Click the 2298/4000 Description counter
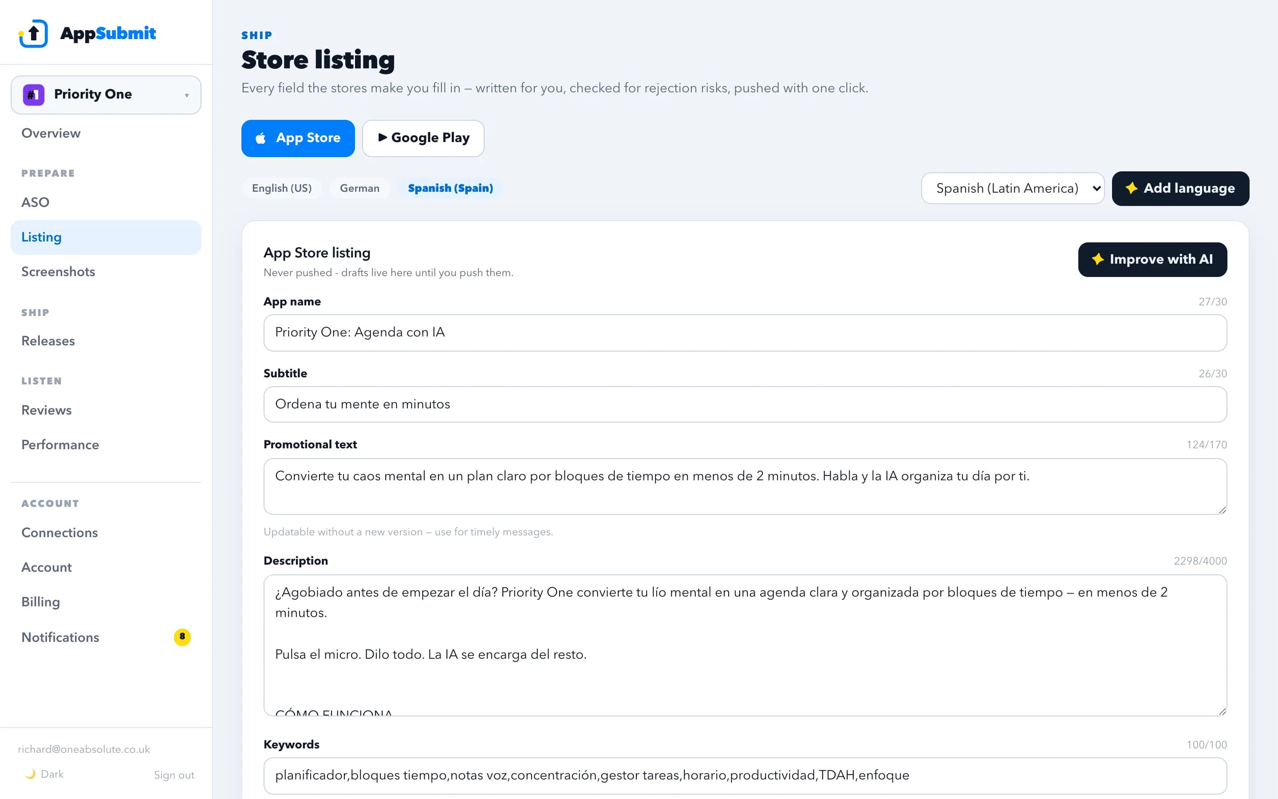Image resolution: width=1278 pixels, height=799 pixels. point(1200,561)
